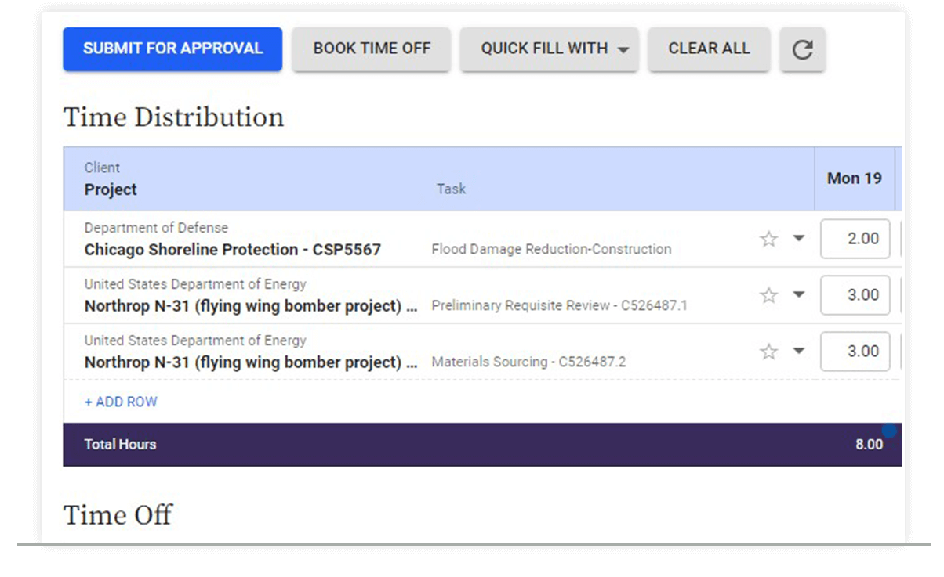Open the Quick Fill With dropdown

tap(549, 49)
